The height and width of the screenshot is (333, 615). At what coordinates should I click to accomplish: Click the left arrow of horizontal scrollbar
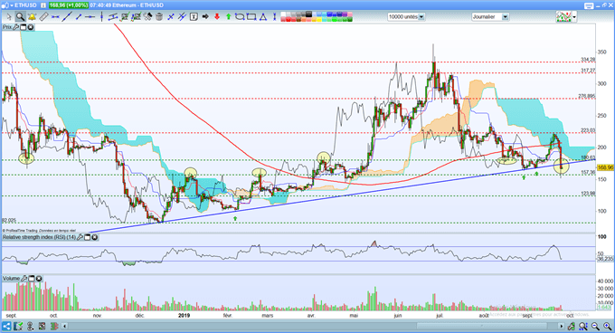[x=65, y=327]
